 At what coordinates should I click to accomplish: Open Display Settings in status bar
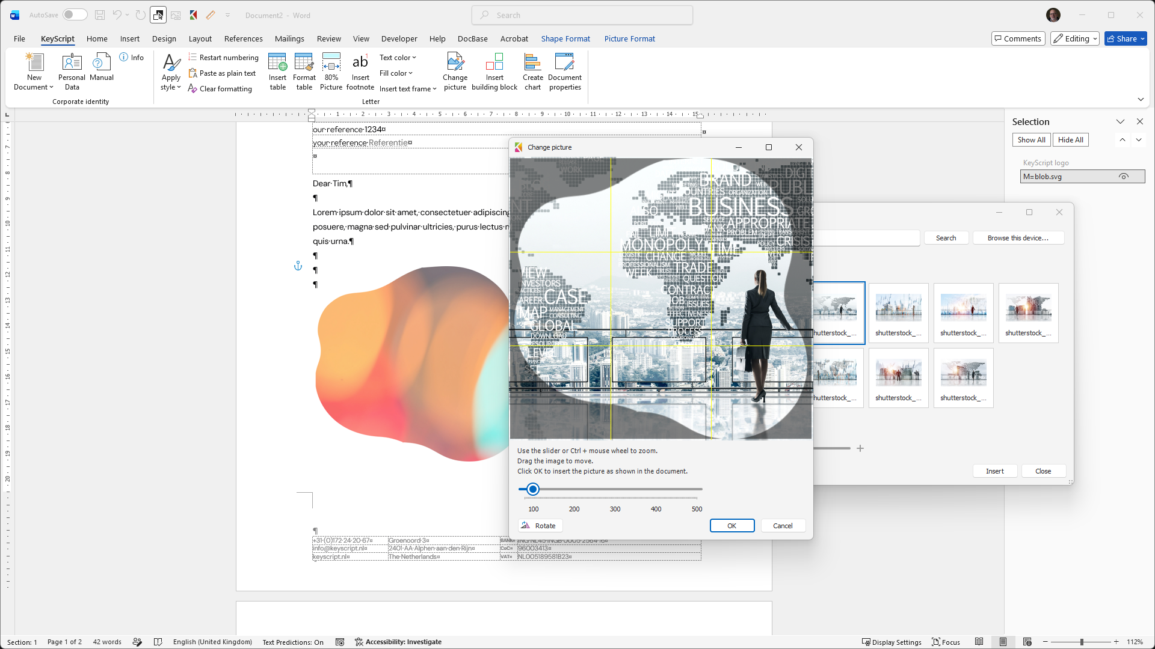pos(892,642)
